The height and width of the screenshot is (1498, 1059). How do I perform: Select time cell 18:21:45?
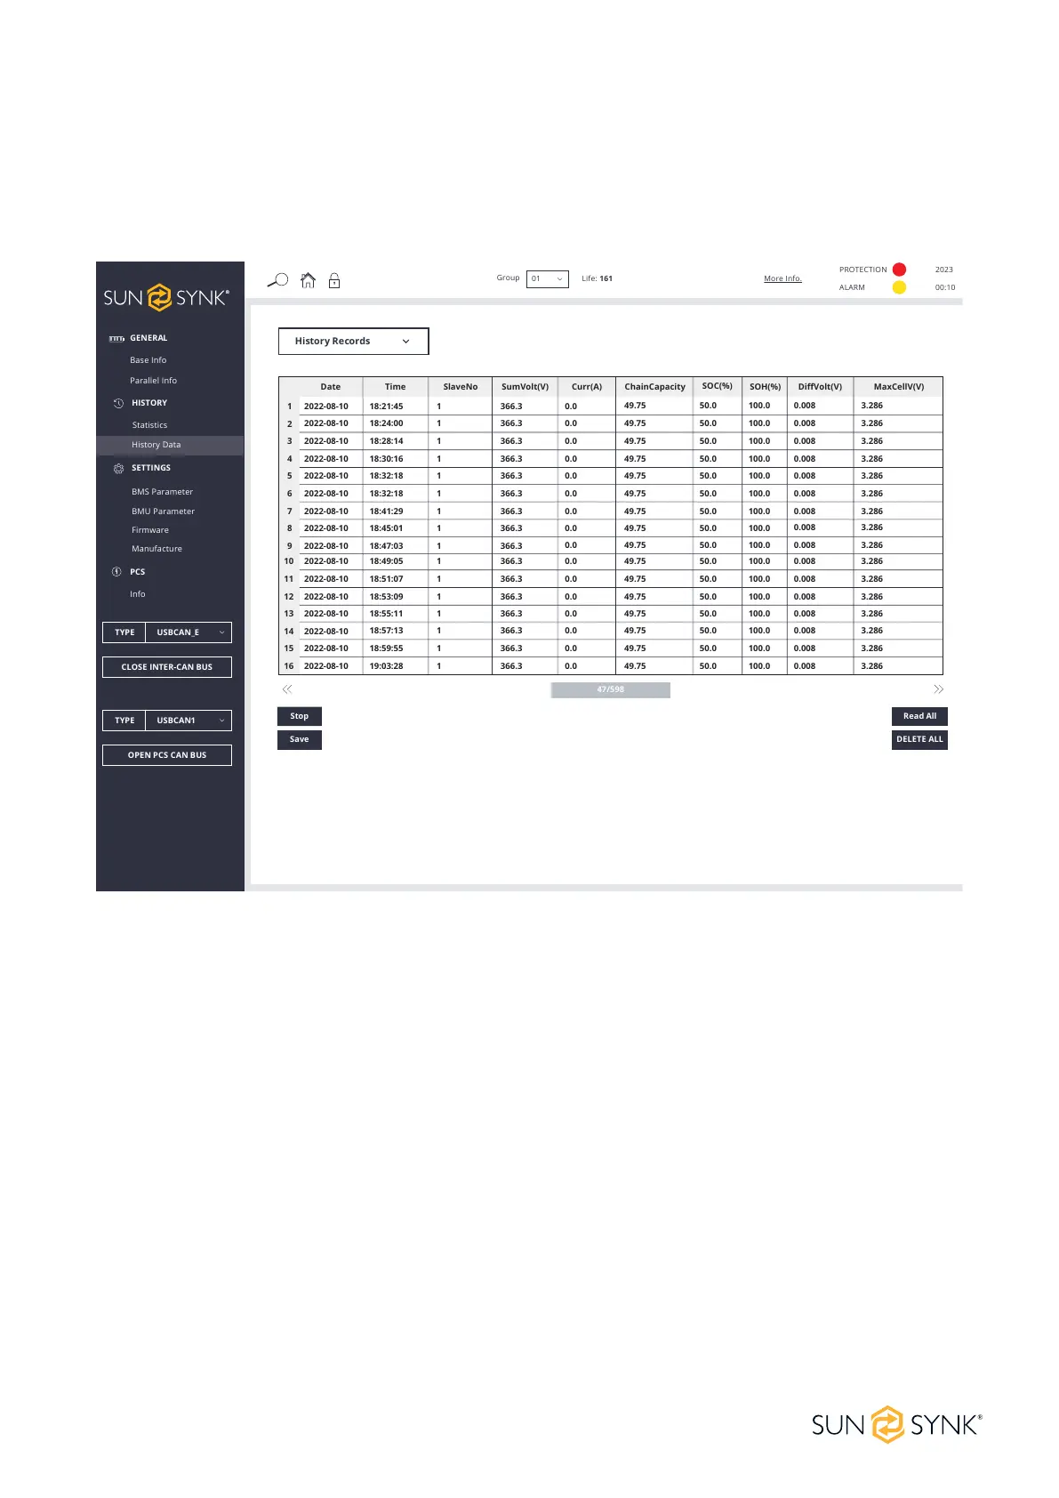(x=395, y=407)
